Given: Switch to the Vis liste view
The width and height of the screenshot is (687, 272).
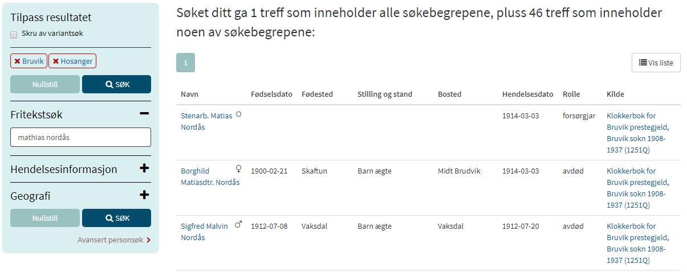Looking at the screenshot, I should click(x=656, y=63).
